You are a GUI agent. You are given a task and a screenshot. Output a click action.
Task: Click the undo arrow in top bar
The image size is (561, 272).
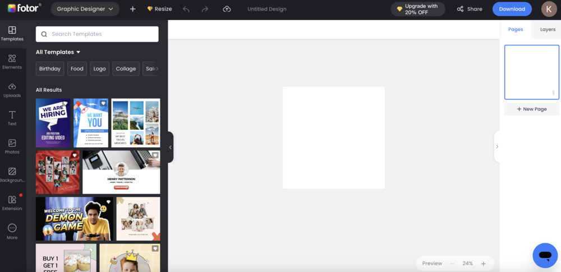186,9
